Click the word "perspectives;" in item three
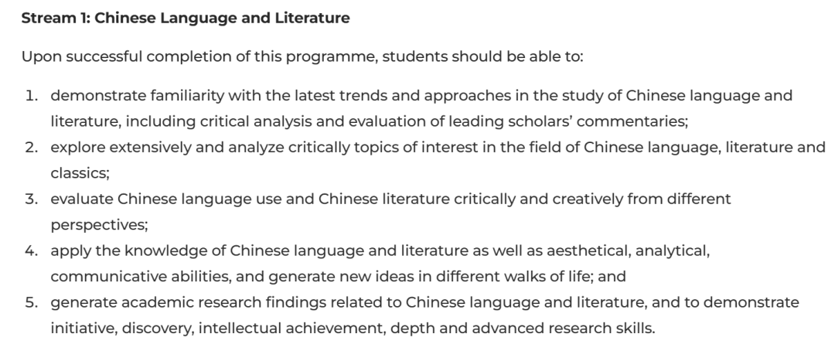The width and height of the screenshot is (835, 351). 99,225
